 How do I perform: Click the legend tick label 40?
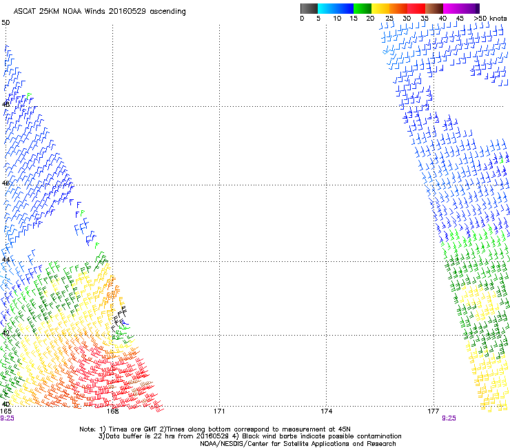[442, 18]
